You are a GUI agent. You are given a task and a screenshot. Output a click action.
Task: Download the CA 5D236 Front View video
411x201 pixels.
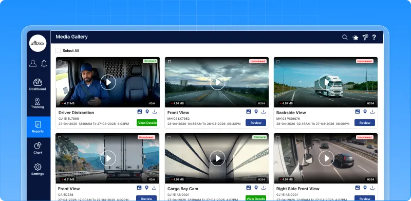click(x=154, y=188)
